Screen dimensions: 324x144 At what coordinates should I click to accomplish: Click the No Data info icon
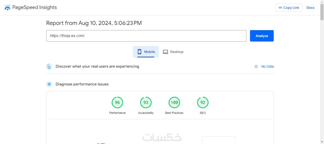[256, 66]
